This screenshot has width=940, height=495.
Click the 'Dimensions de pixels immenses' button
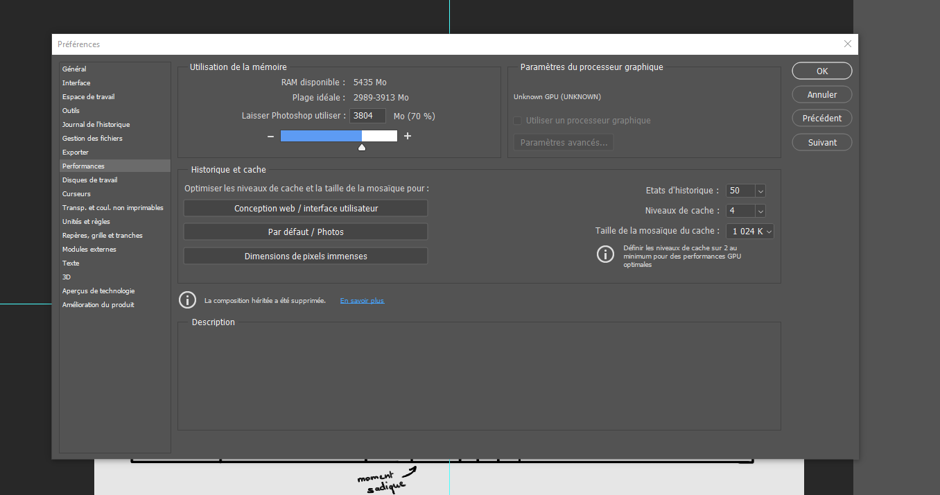(x=306, y=257)
